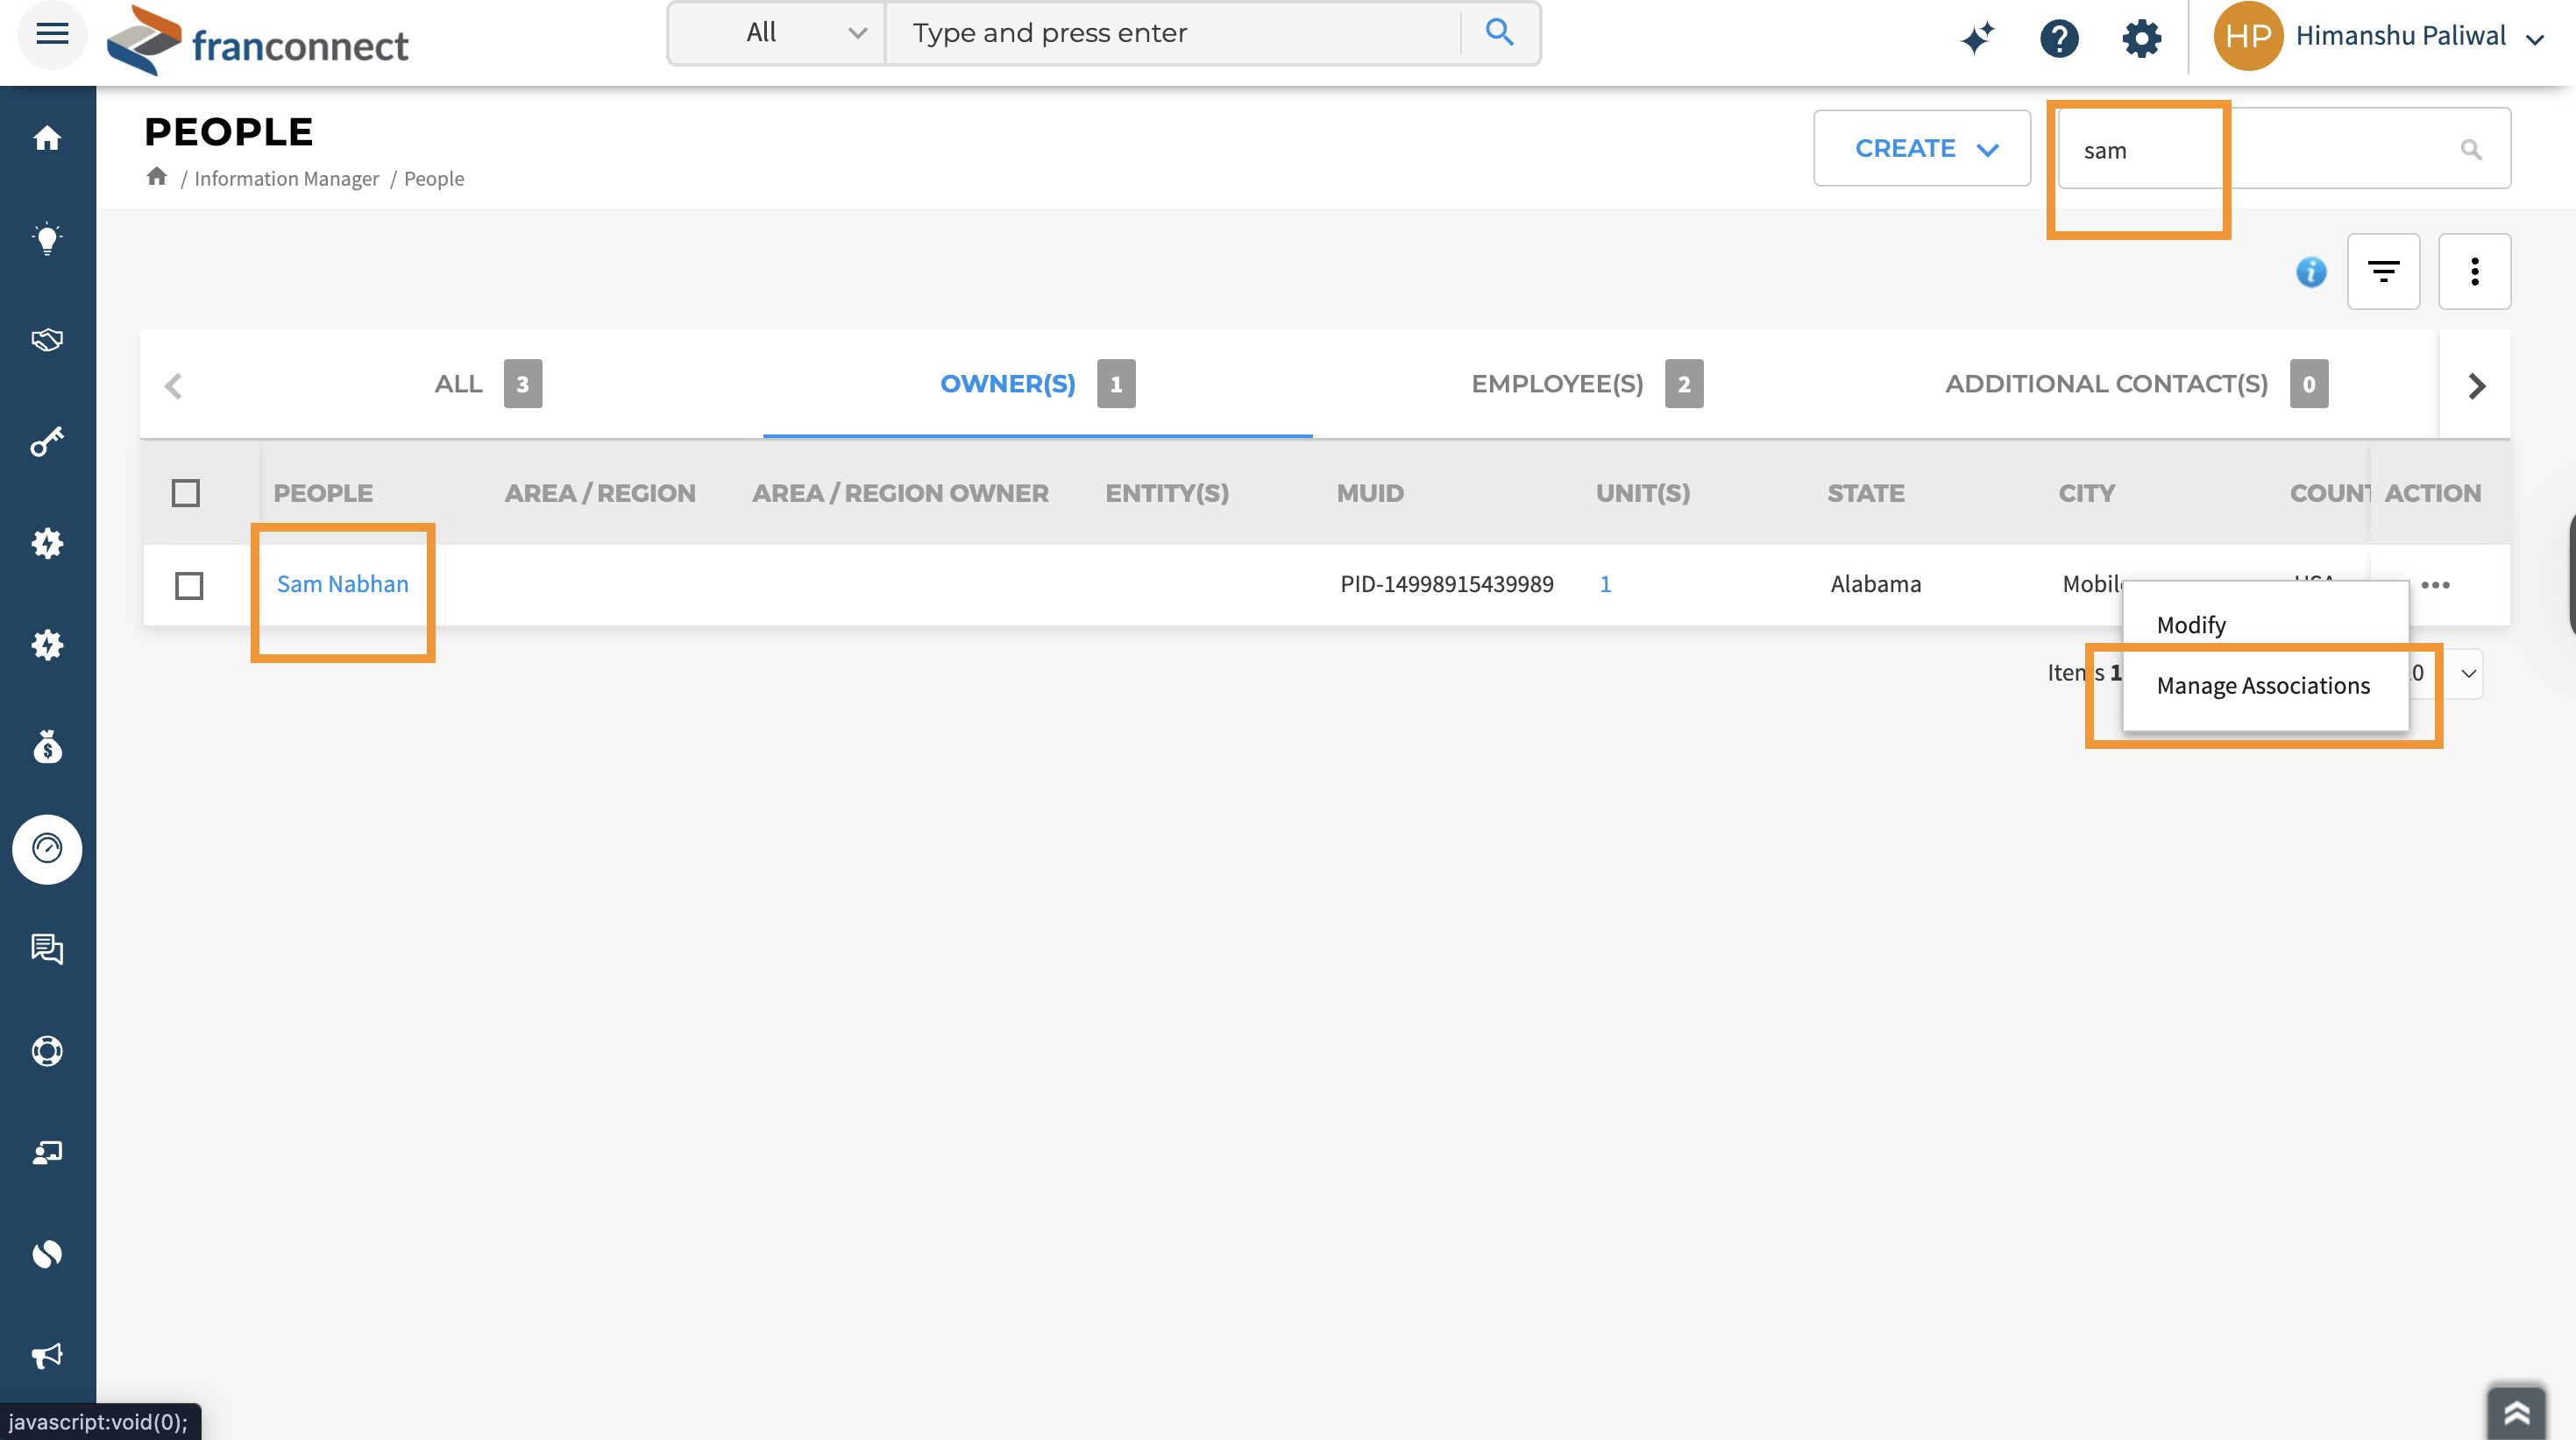The width and height of the screenshot is (2576, 1440).
Task: Tick the select-all header checkbox
Action: pyautogui.click(x=186, y=492)
